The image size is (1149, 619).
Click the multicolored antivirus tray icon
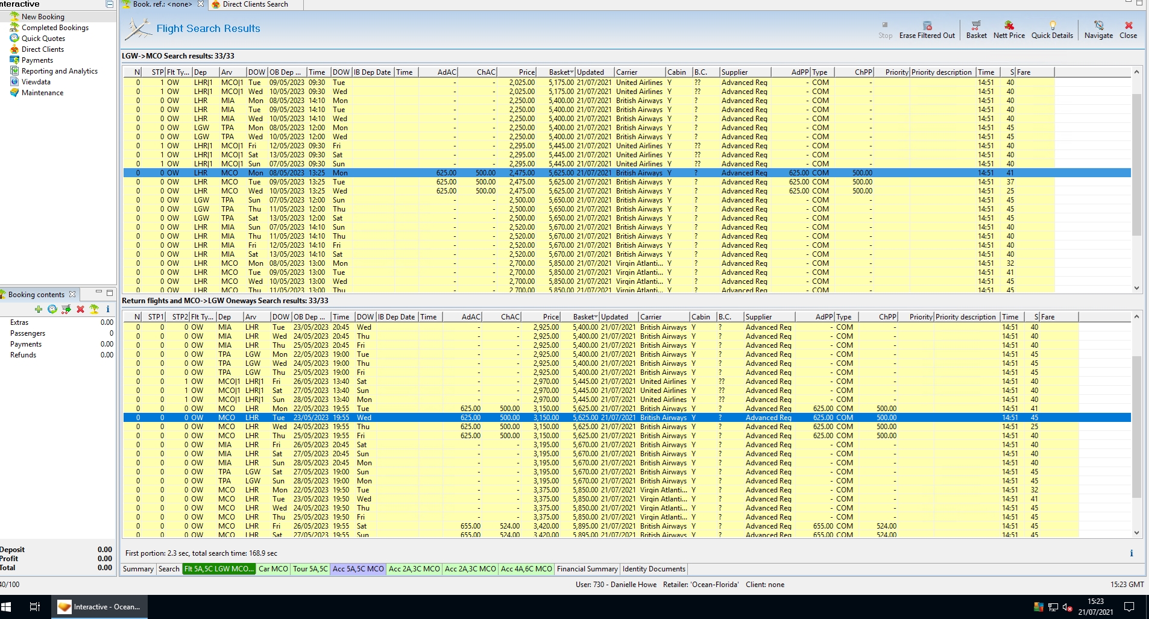click(x=1039, y=607)
